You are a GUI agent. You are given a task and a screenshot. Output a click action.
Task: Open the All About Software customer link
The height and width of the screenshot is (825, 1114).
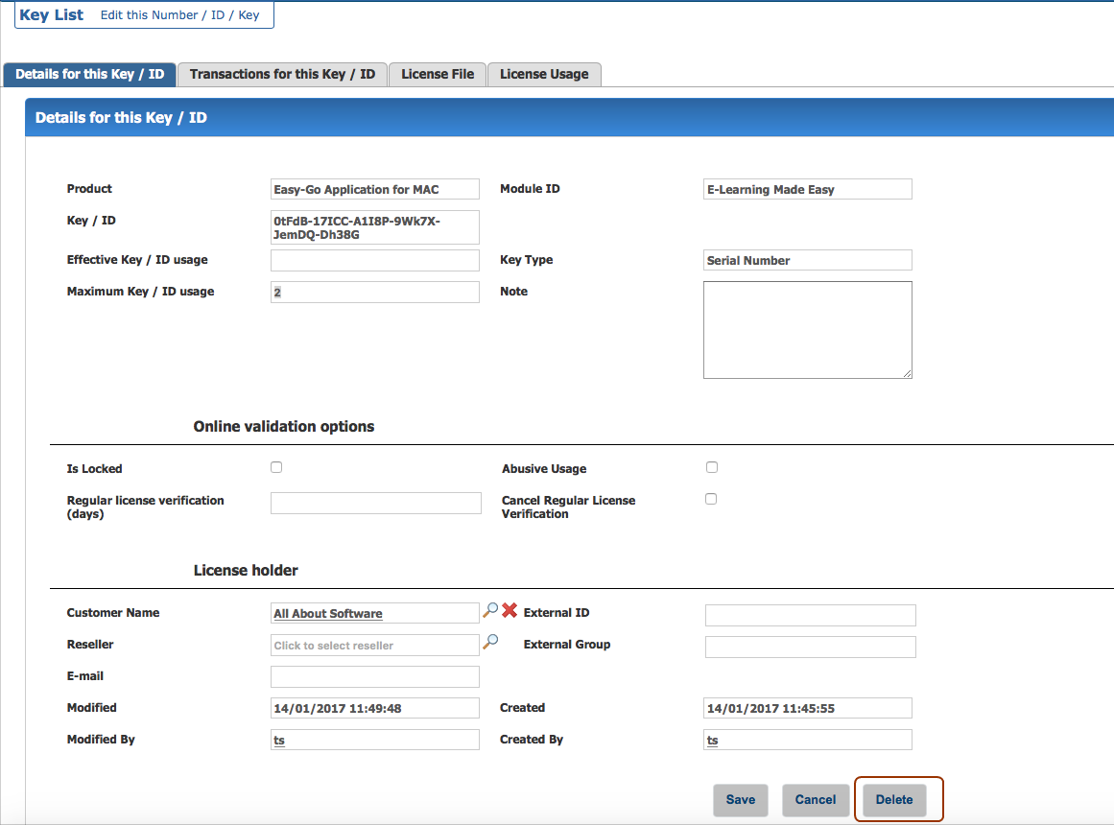328,613
